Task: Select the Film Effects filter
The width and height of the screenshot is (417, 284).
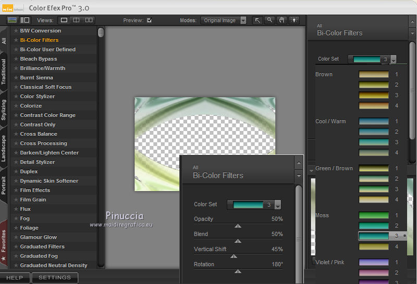Action: click(35, 190)
